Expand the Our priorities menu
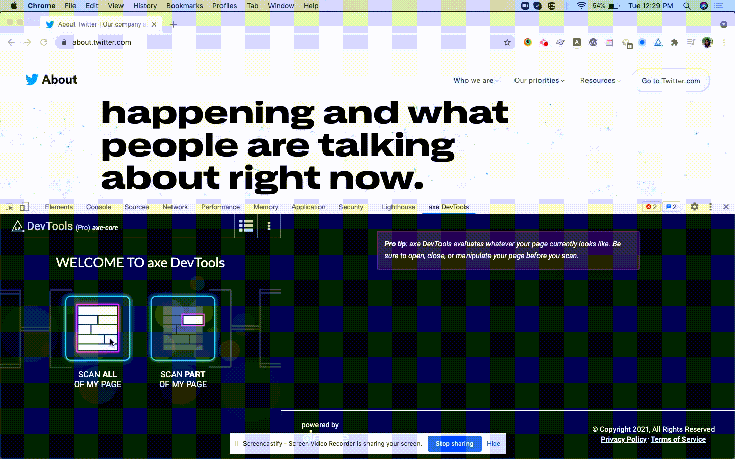Image resolution: width=735 pixels, height=459 pixels. pos(539,80)
